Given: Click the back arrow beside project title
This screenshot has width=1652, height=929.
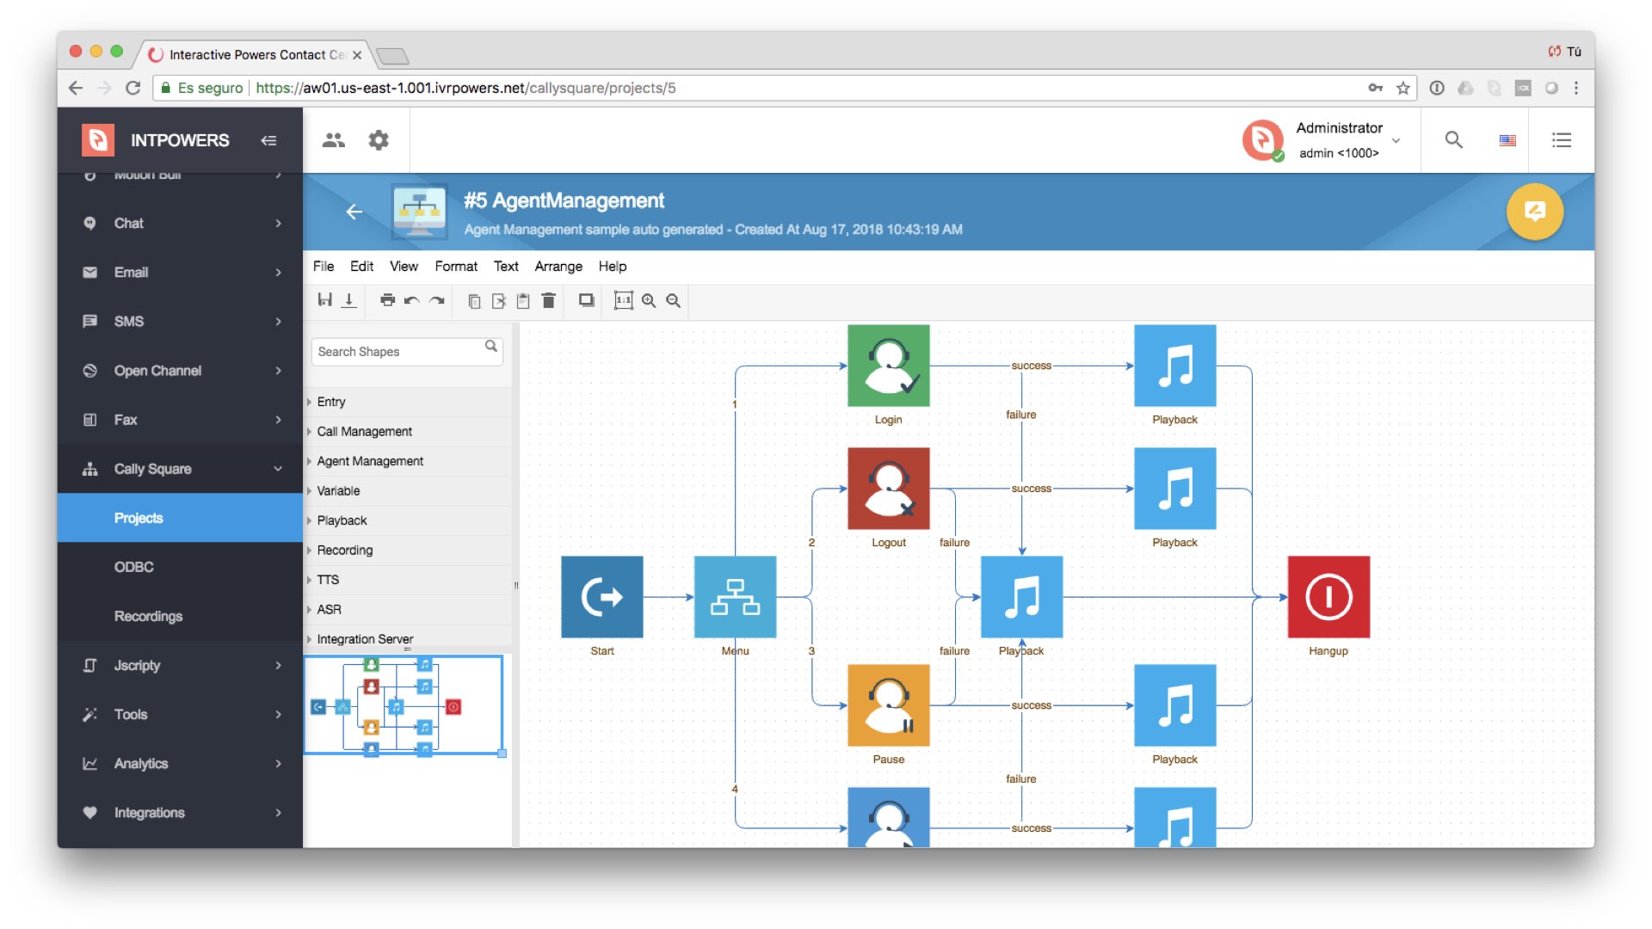Looking at the screenshot, I should point(354,212).
